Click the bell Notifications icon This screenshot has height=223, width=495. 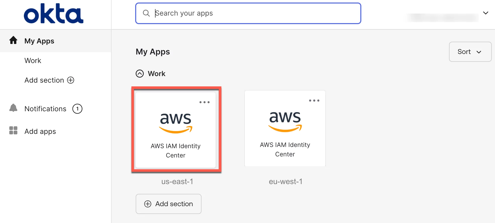tap(13, 108)
